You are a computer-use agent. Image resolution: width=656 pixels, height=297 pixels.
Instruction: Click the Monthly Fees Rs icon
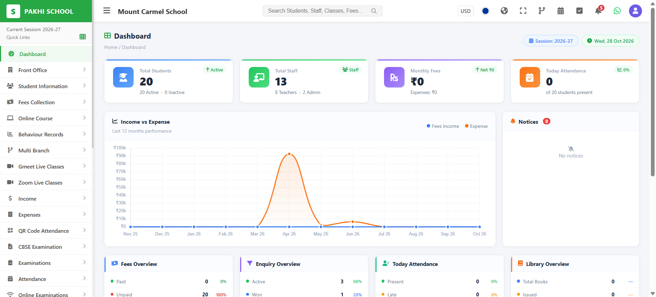(394, 77)
